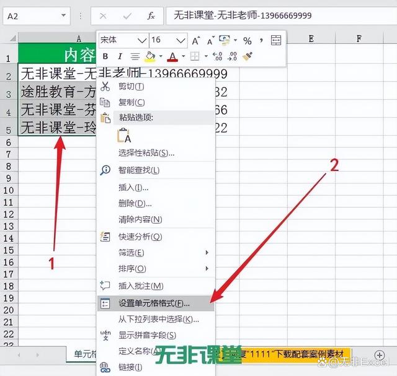Select cell A3 starting with 途胜教育
The height and width of the screenshot is (376, 397).
pyautogui.click(x=58, y=91)
